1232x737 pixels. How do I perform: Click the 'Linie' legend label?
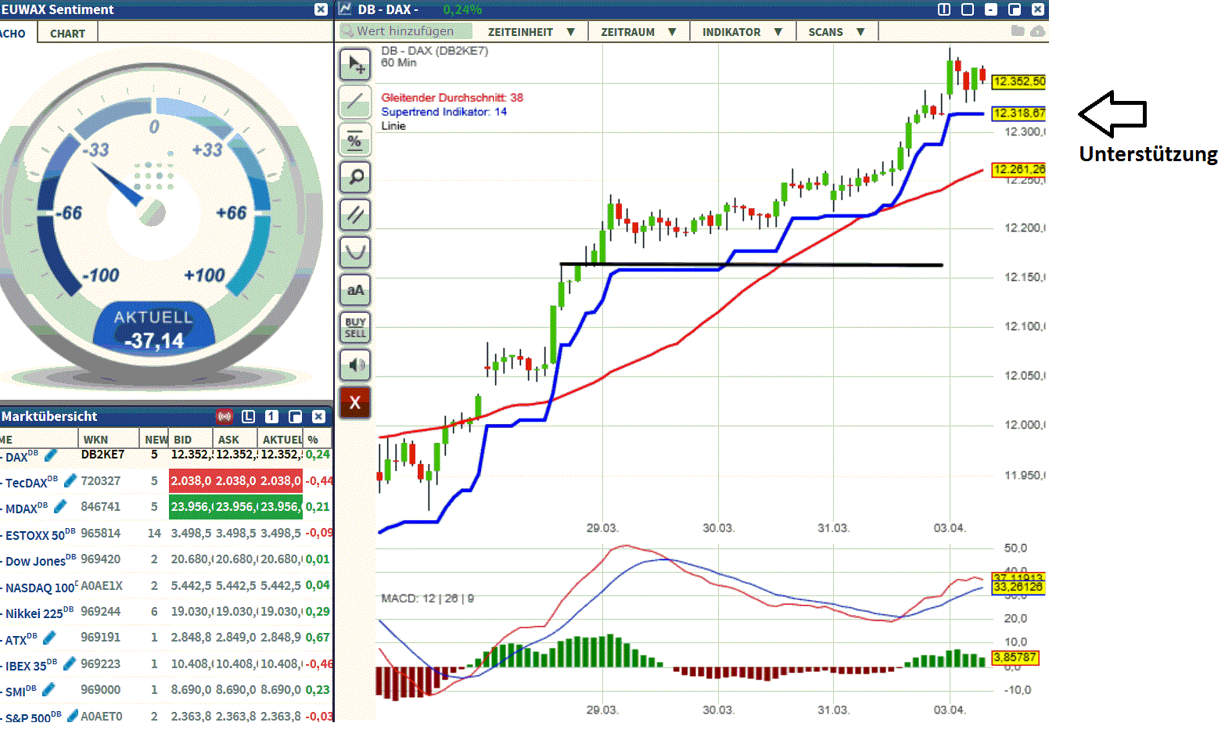pos(393,126)
